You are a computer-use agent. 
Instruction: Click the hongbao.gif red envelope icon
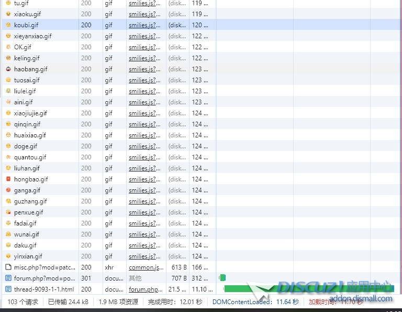(8, 179)
